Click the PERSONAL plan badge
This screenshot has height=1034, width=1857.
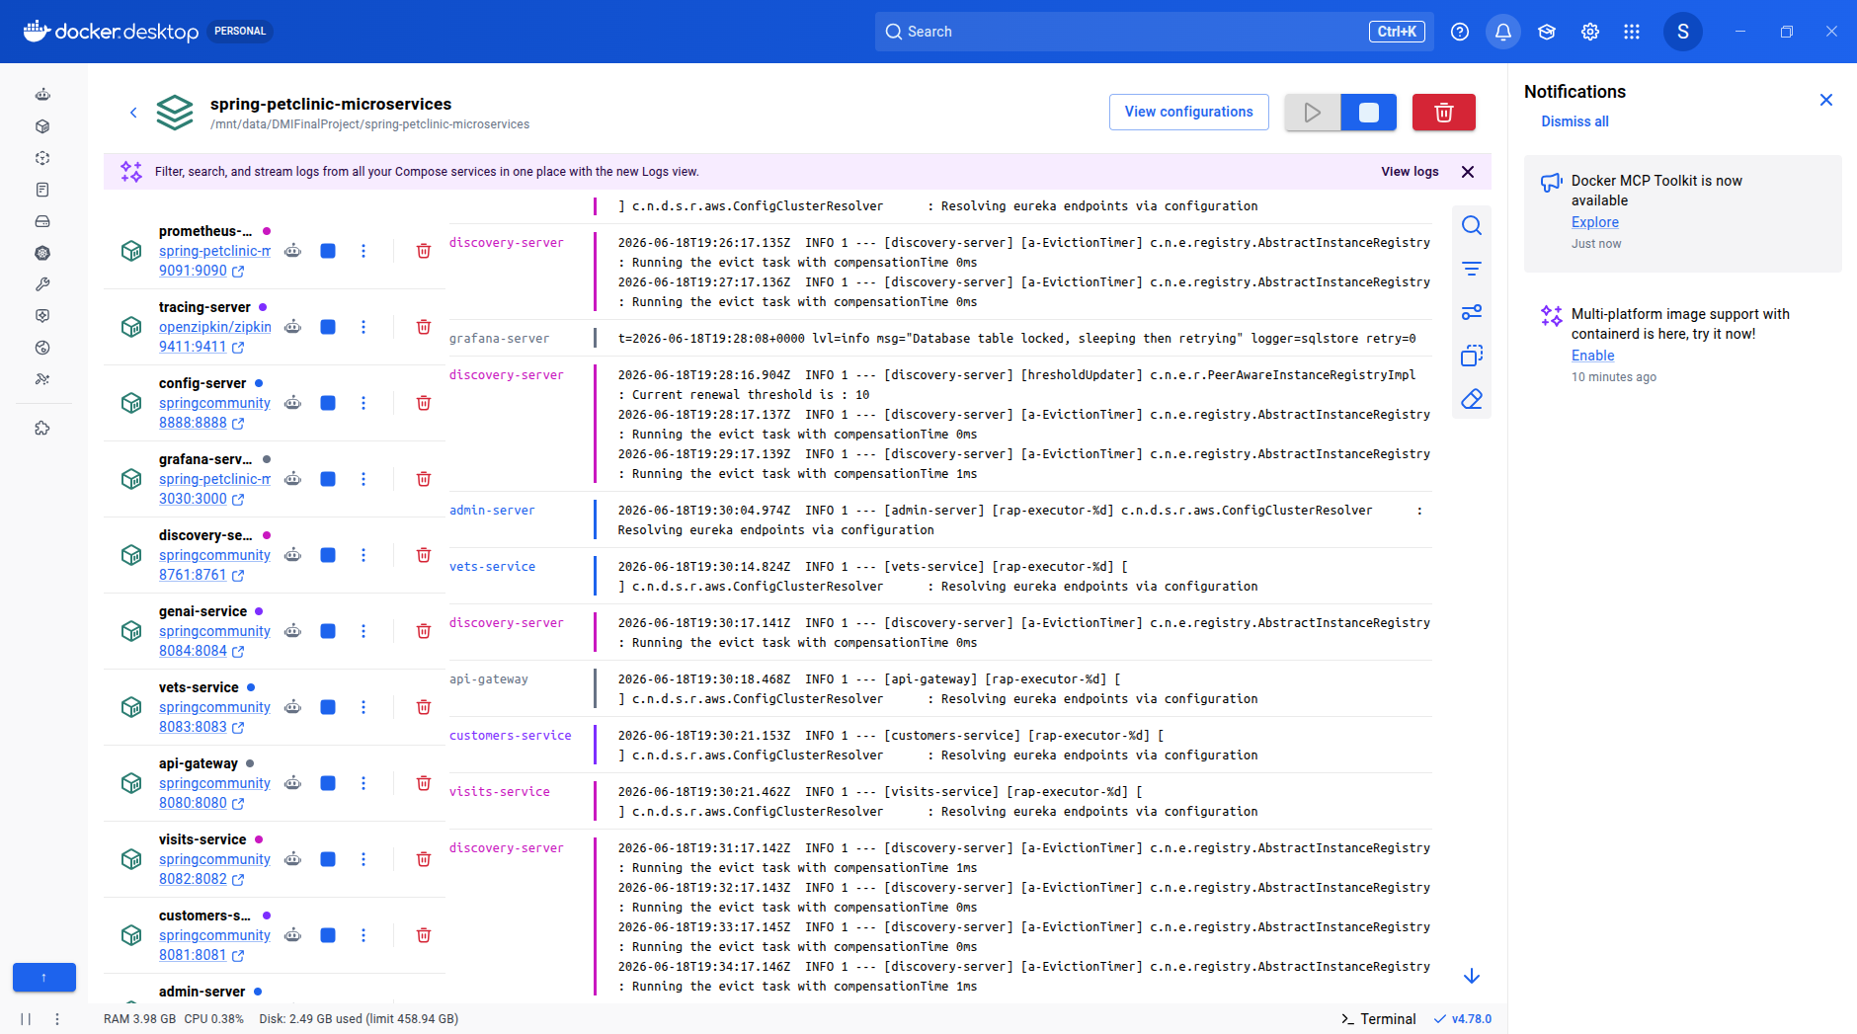point(240,32)
